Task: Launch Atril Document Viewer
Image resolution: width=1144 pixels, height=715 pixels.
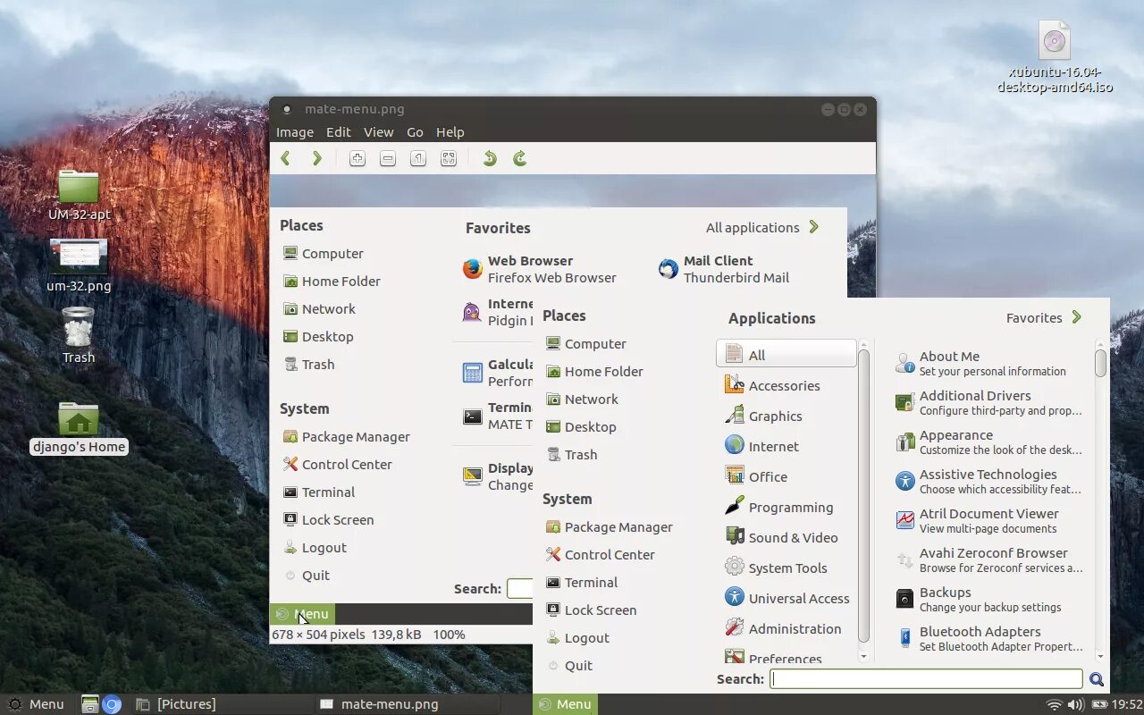Action: [988, 520]
